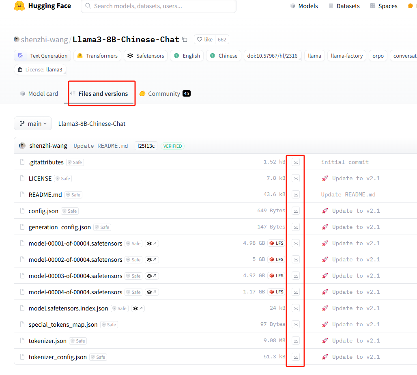Select the Text Generation tag

[43, 56]
